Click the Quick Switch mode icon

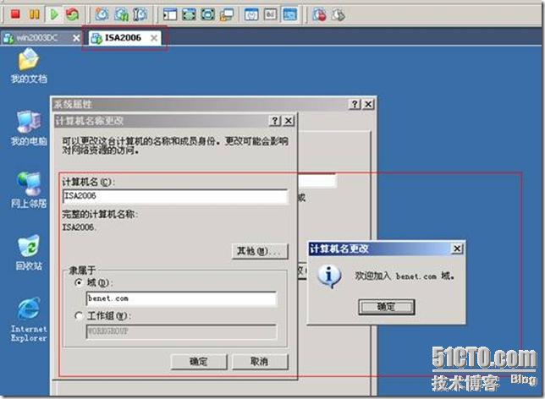(208, 14)
